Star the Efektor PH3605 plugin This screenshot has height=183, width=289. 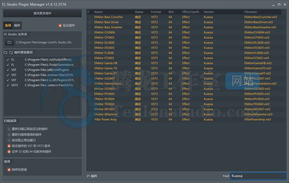click(89, 94)
